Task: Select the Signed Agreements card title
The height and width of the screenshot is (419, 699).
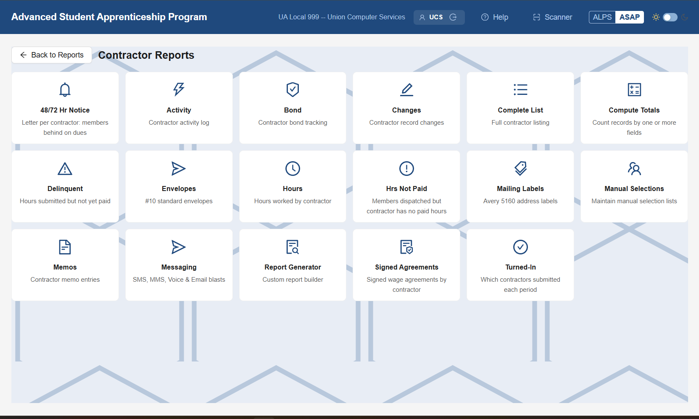Action: 406,267
